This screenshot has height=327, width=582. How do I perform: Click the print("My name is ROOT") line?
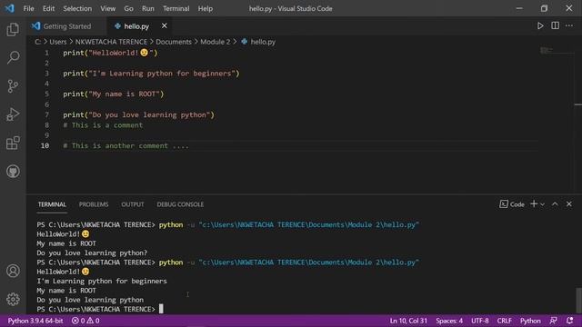click(113, 94)
